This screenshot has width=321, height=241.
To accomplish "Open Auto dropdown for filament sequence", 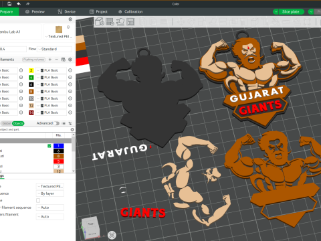I will 50,208.
